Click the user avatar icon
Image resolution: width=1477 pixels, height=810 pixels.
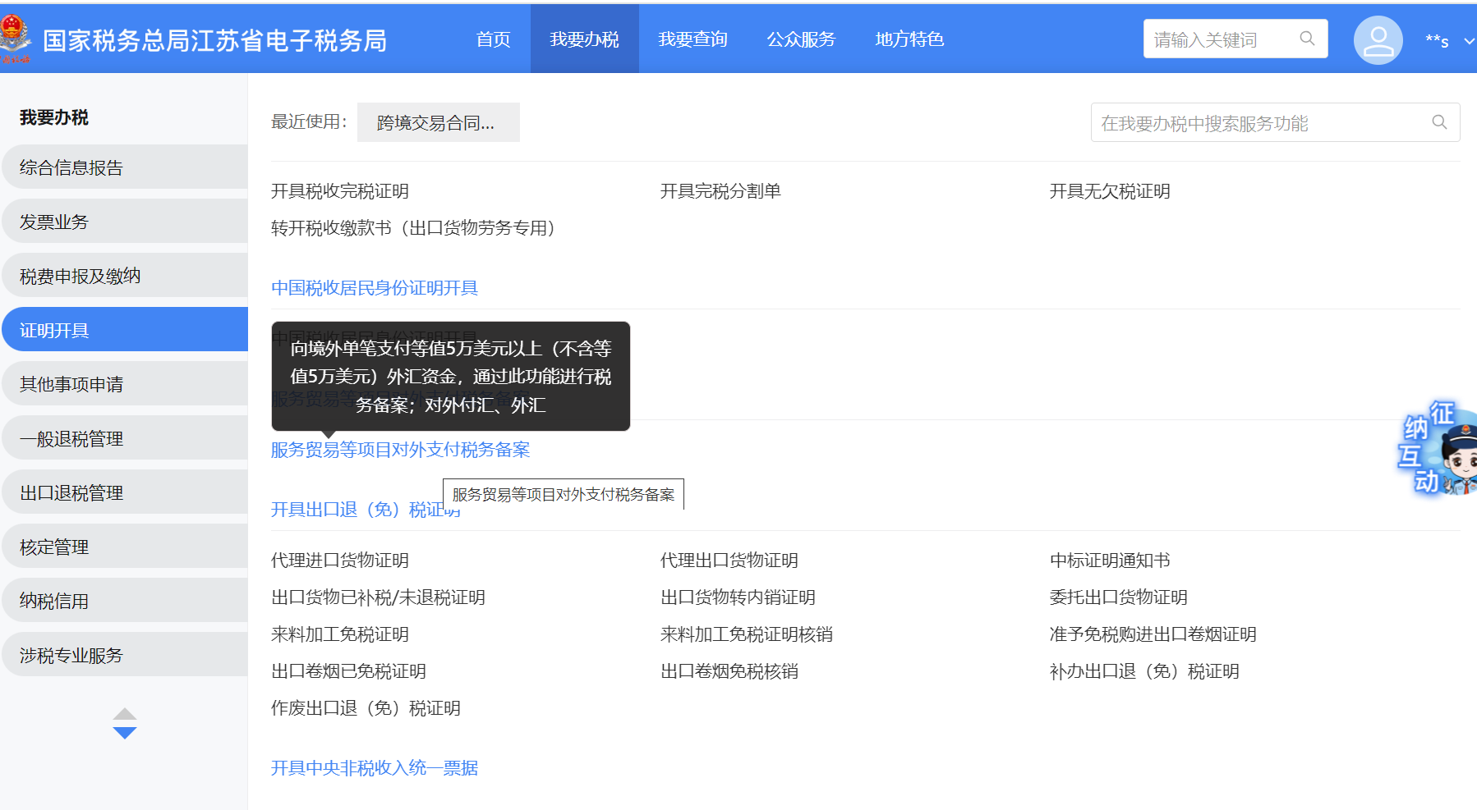[x=1378, y=40]
